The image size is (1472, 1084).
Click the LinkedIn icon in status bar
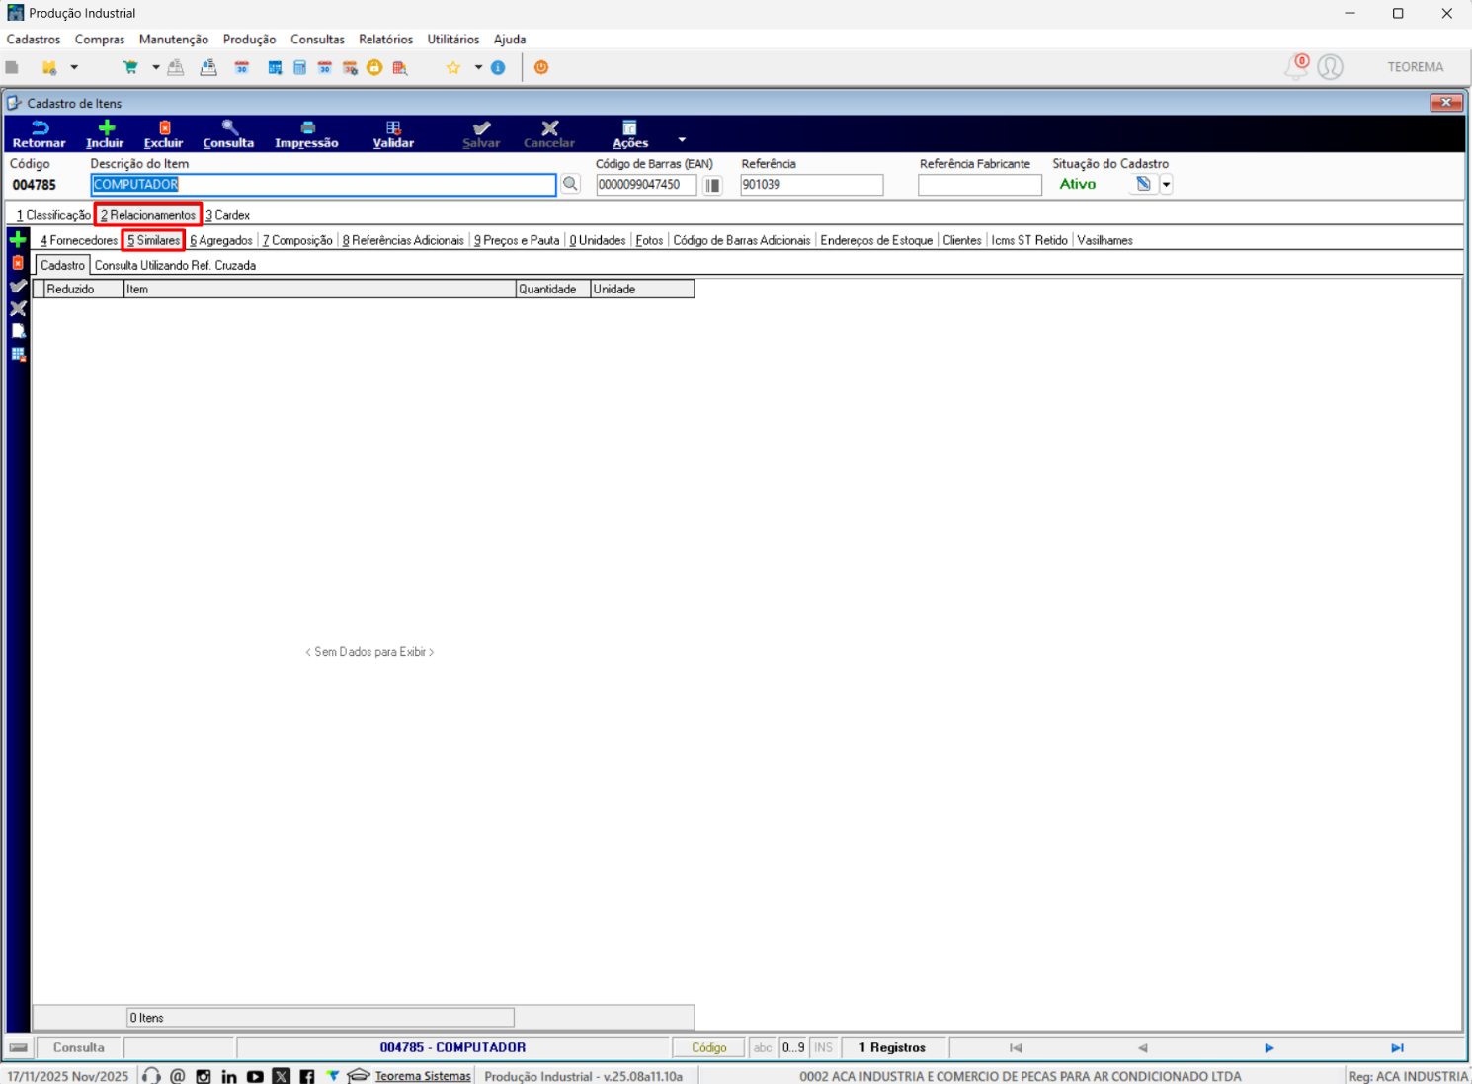[x=229, y=1076]
